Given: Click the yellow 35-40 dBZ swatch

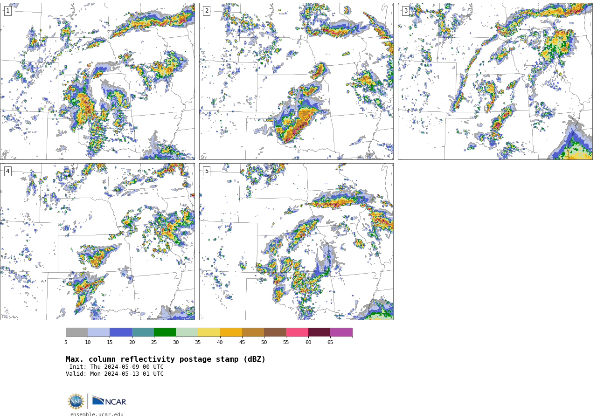Looking at the screenshot, I should coord(209,332).
